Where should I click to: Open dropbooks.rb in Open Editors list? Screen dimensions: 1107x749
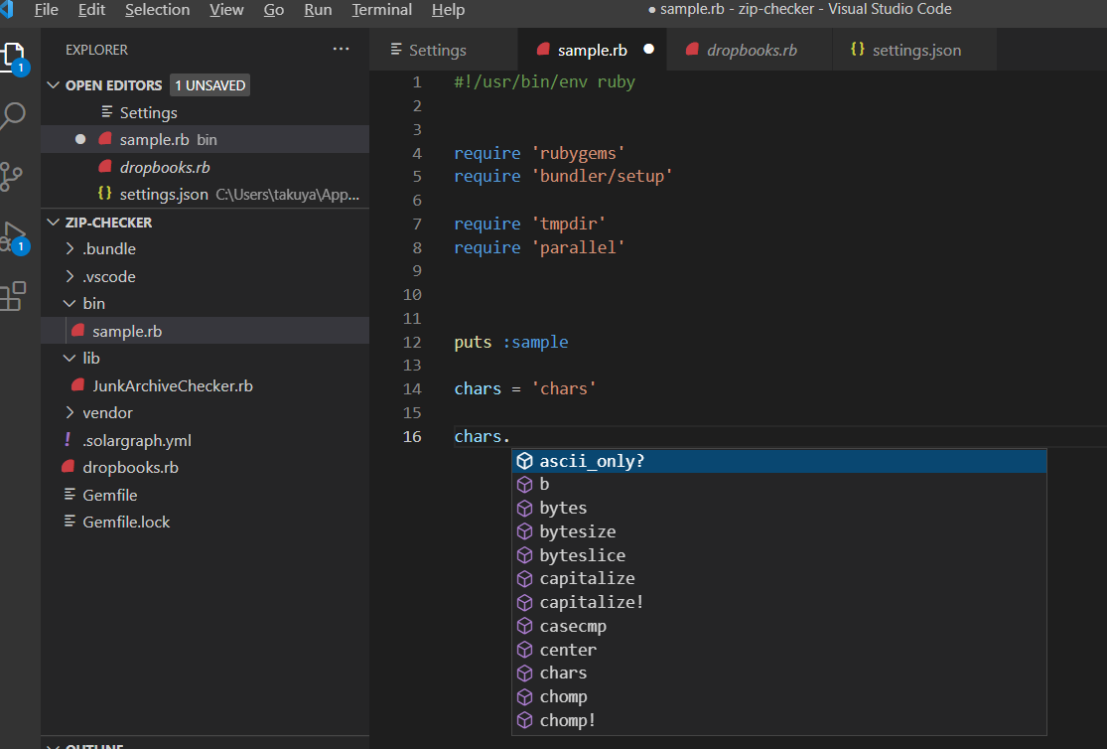[205, 167]
